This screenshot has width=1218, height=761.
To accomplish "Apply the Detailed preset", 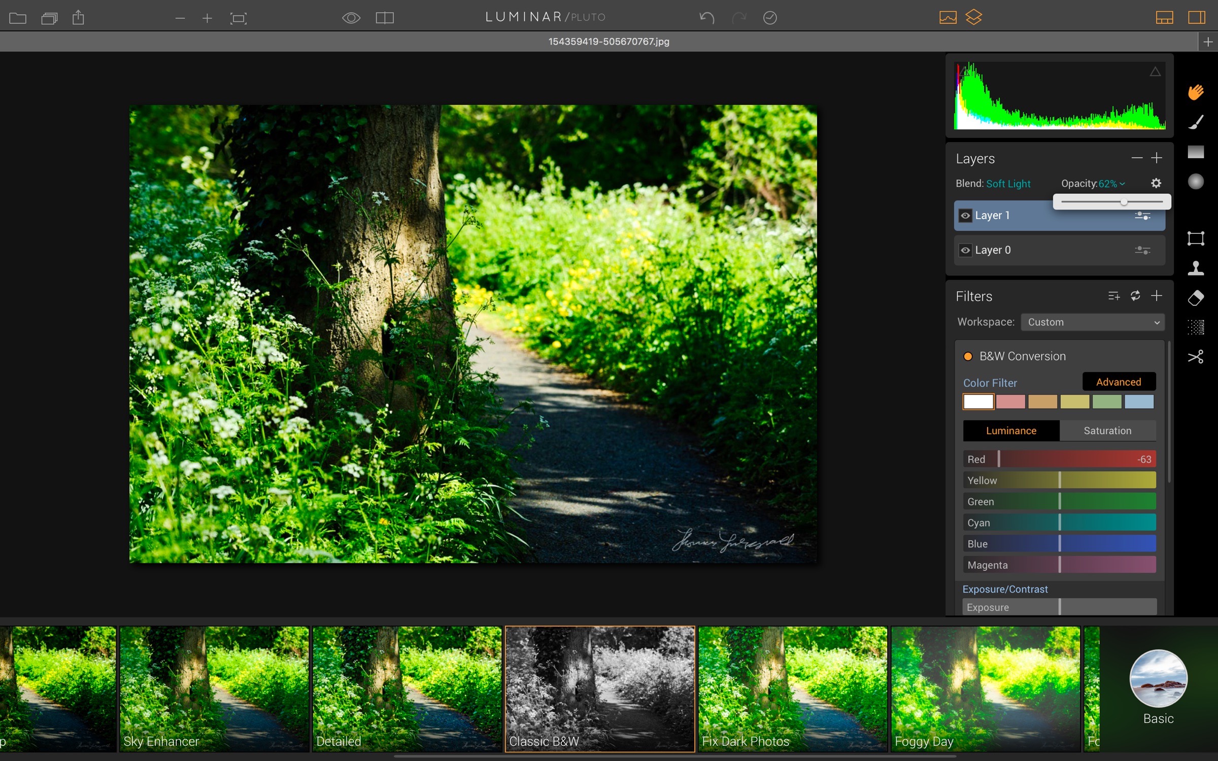I will click(407, 689).
